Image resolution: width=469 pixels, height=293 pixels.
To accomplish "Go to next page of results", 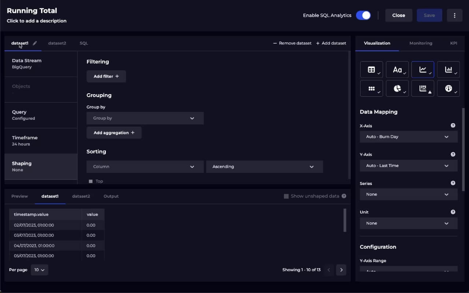I will coord(341,270).
